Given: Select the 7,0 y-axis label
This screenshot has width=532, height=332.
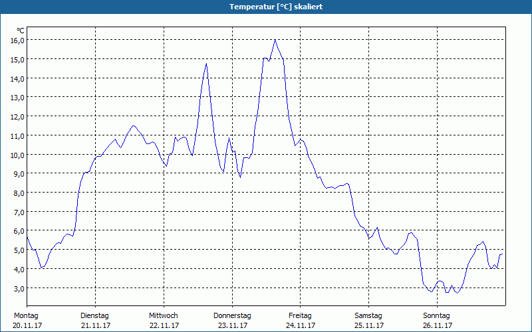Looking at the screenshot, I should pos(19,212).
